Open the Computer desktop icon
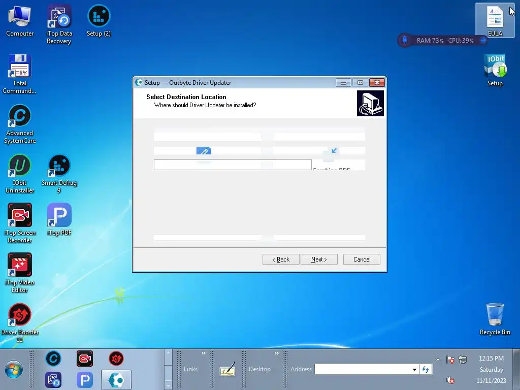 [x=20, y=21]
